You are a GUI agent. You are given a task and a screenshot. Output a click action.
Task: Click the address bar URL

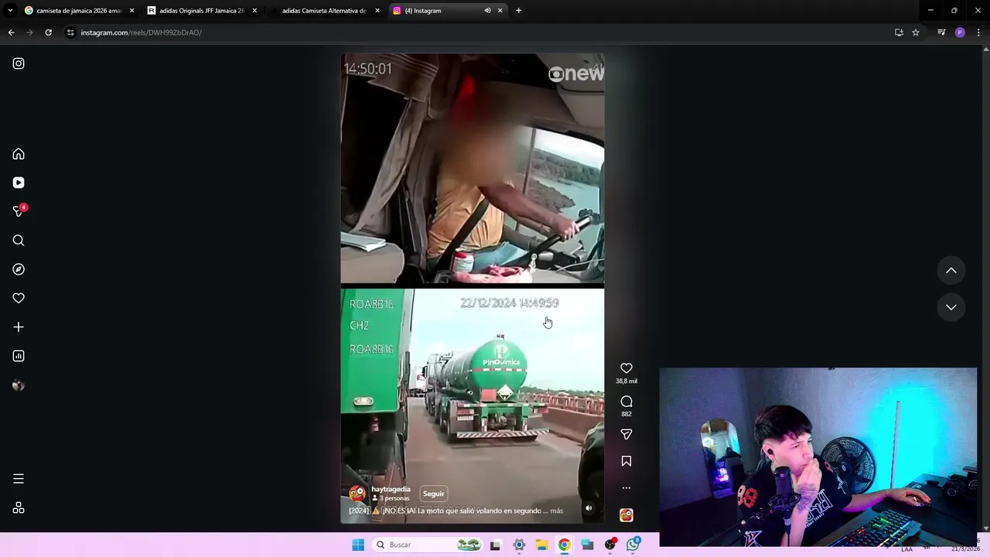click(141, 32)
